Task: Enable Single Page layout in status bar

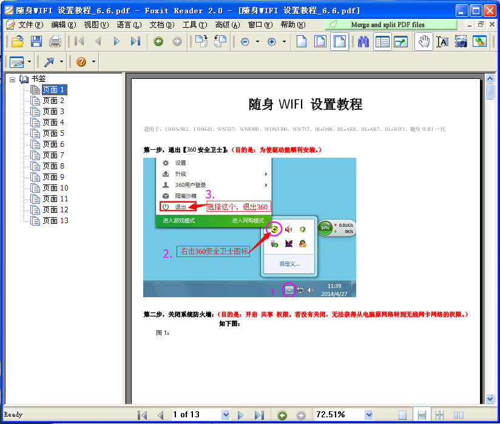Action: [x=403, y=415]
